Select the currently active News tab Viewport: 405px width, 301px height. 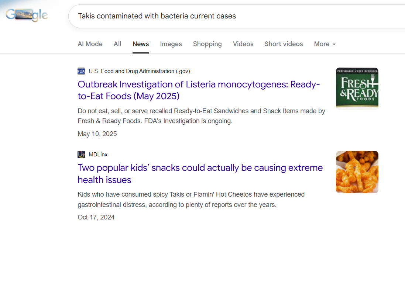click(140, 44)
